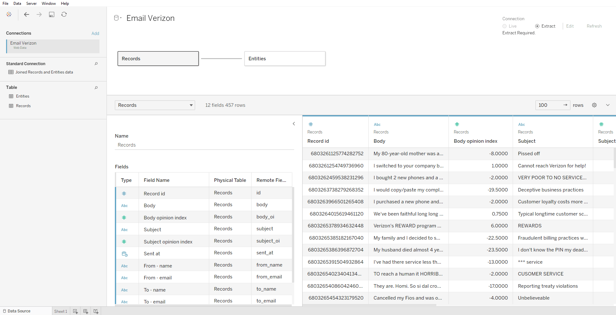Click the forward redo arrow
Viewport: 616px width, 315px height.
pyautogui.click(x=39, y=14)
